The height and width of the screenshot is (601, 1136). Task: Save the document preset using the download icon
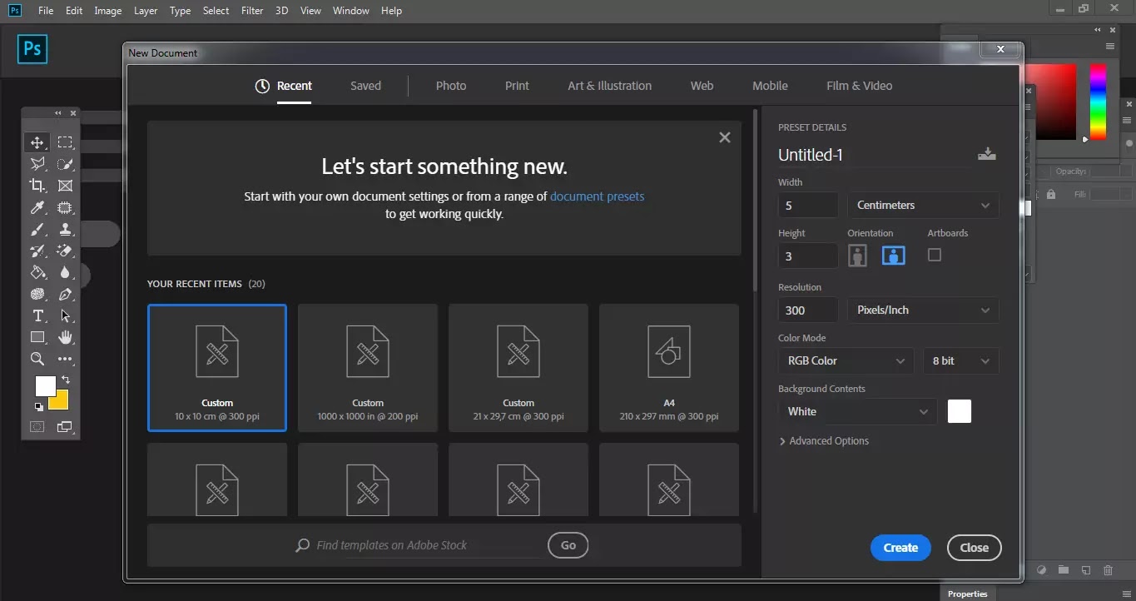(x=987, y=154)
